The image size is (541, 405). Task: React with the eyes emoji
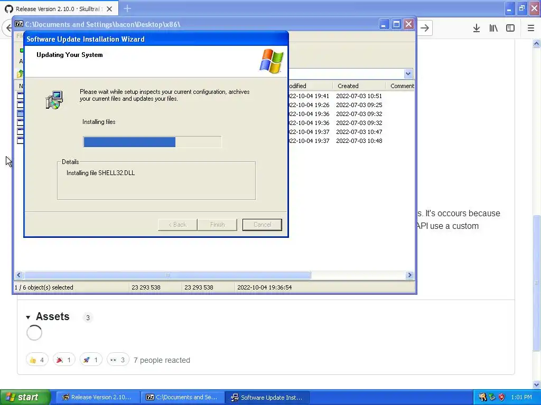[118, 360]
